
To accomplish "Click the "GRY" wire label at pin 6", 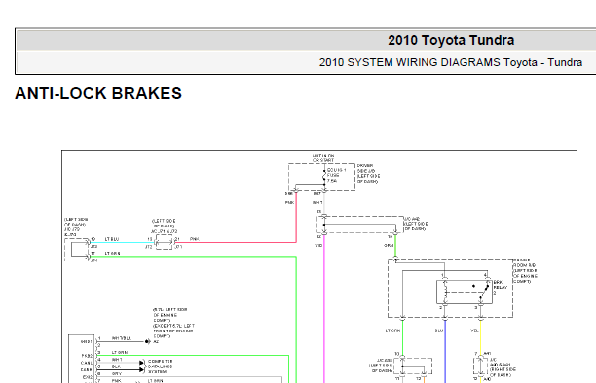I will (117, 373).
